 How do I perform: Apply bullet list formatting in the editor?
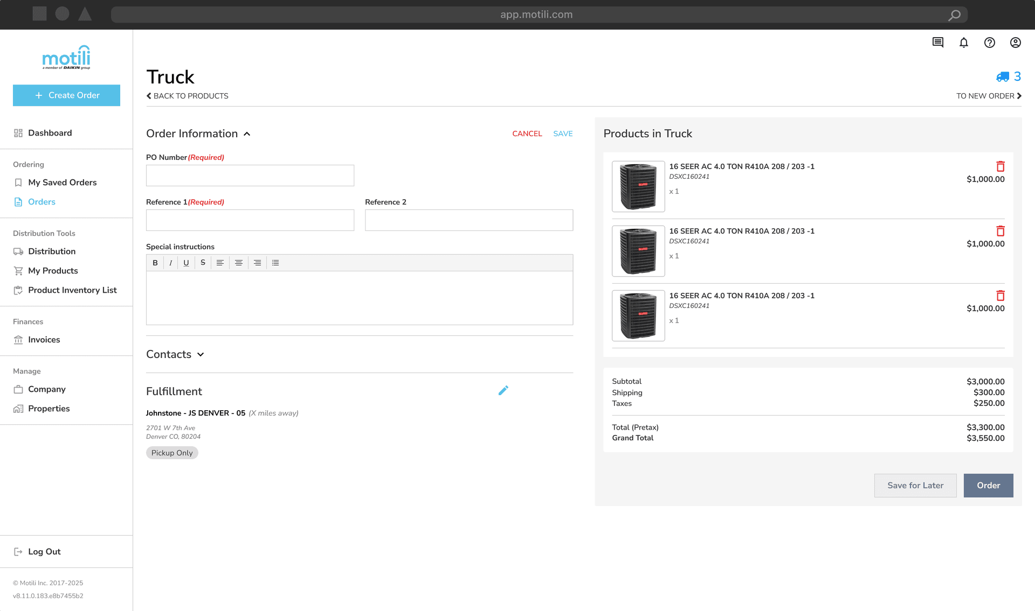(x=276, y=263)
